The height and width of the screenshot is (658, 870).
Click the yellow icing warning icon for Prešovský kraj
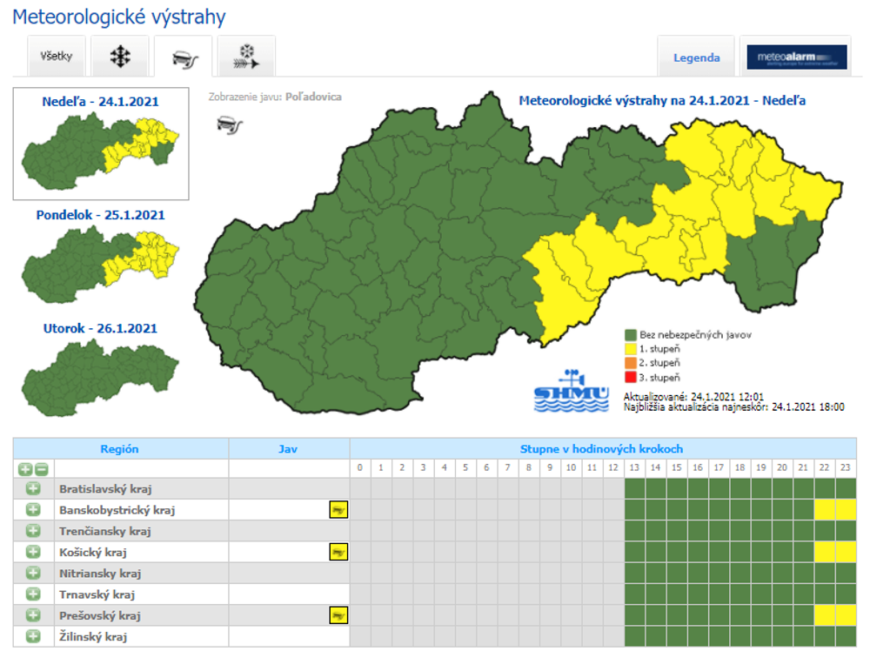(337, 615)
